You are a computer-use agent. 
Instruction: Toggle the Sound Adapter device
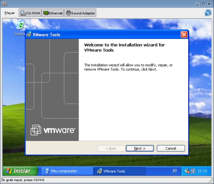(80, 13)
